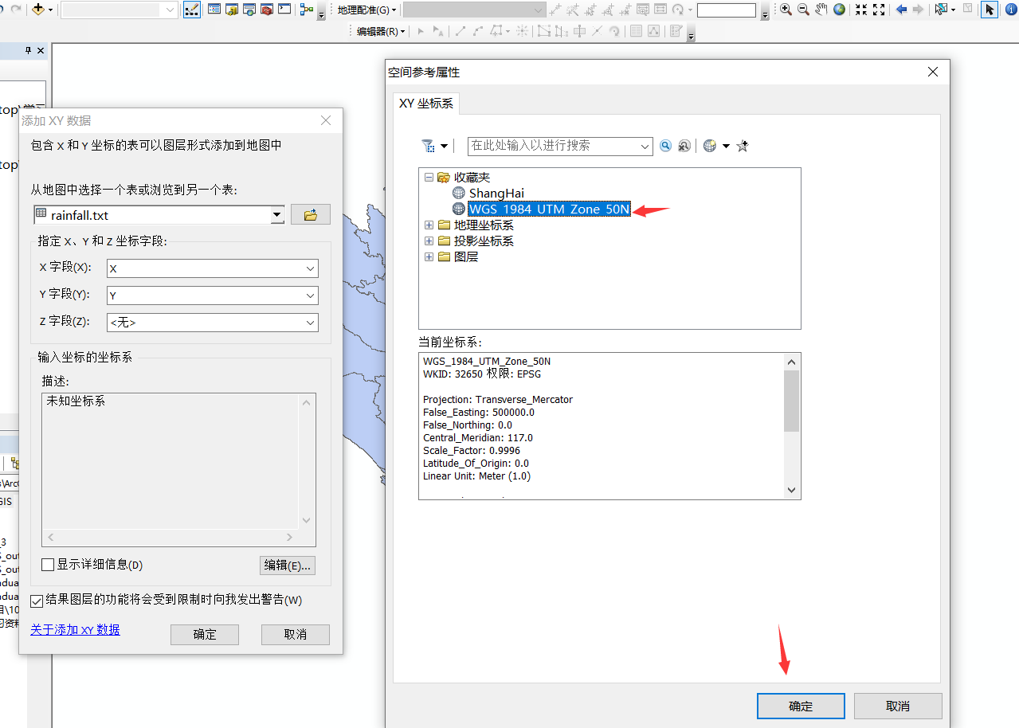Select ShangHai in favorites tree

[x=496, y=193]
